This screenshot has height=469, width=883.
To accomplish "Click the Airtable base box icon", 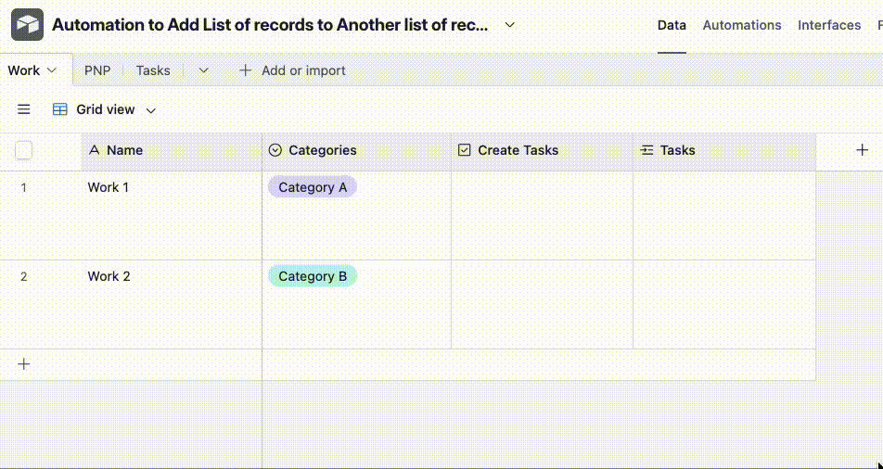I will [27, 25].
